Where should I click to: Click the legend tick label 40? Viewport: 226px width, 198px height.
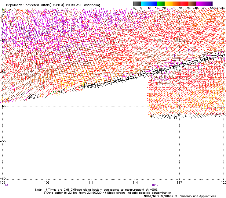tap(196, 8)
